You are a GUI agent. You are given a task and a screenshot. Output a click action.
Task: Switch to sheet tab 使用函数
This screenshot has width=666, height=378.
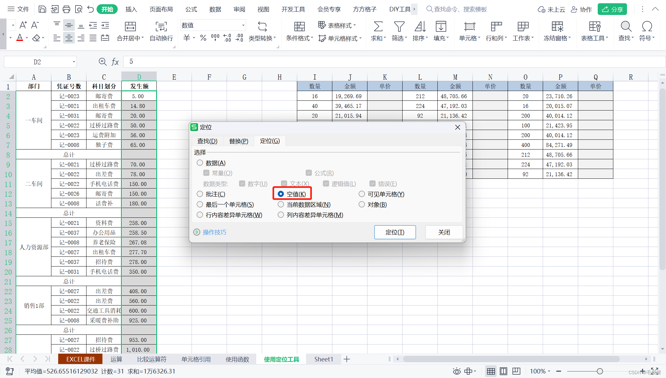237,359
